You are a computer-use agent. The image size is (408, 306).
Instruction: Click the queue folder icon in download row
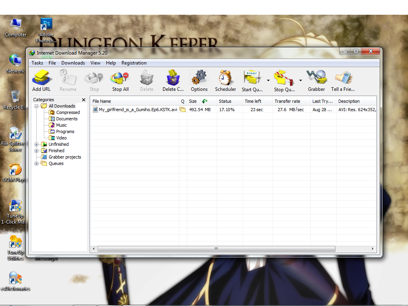click(x=182, y=110)
